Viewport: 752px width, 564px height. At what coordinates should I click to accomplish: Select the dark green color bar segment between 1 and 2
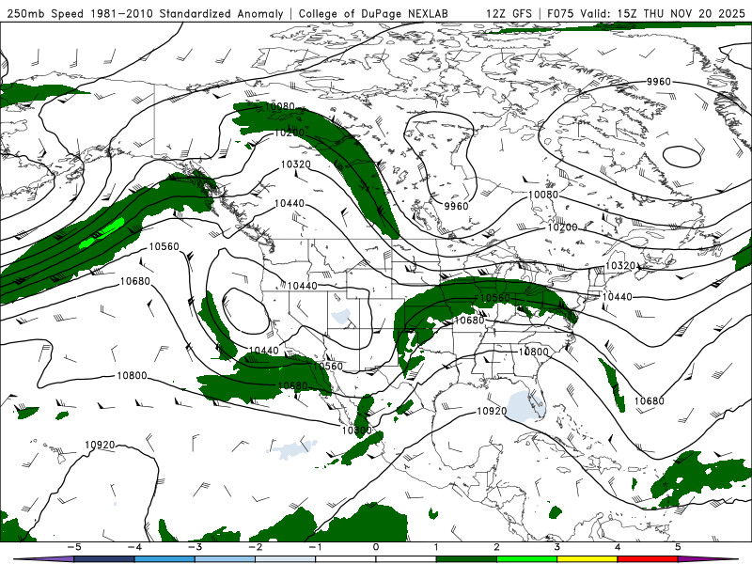pyautogui.click(x=466, y=559)
